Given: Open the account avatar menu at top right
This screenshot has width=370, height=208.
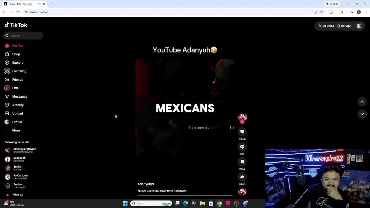Looking at the screenshot, I should (359, 26).
